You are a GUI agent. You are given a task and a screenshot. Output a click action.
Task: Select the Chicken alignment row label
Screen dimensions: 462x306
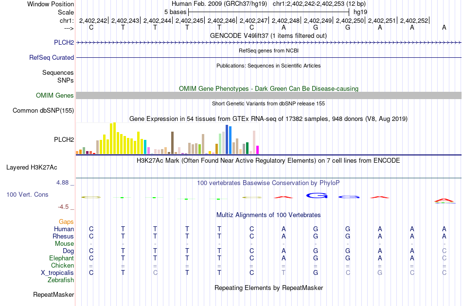(62, 265)
